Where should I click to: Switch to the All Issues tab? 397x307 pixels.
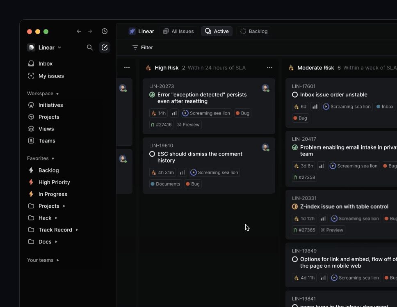pyautogui.click(x=178, y=32)
